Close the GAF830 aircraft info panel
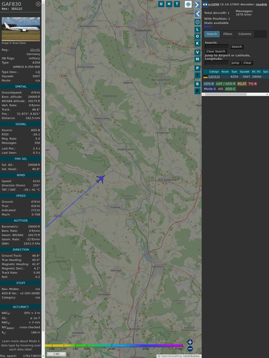The height and width of the screenshot is (358, 269). (38, 4)
